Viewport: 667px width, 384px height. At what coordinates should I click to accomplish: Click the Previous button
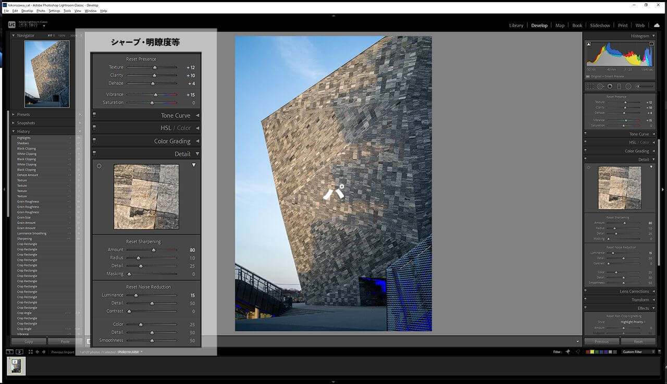pos(601,342)
